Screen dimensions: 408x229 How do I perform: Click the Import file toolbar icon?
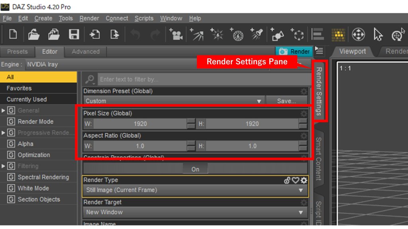click(94, 34)
